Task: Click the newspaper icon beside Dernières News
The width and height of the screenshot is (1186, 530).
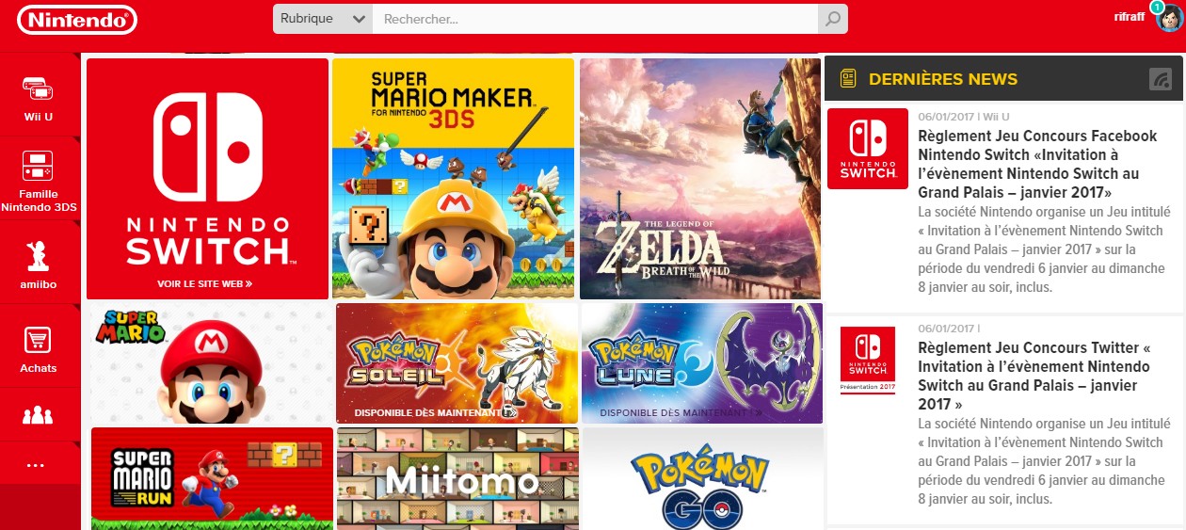Action: pyautogui.click(x=848, y=79)
